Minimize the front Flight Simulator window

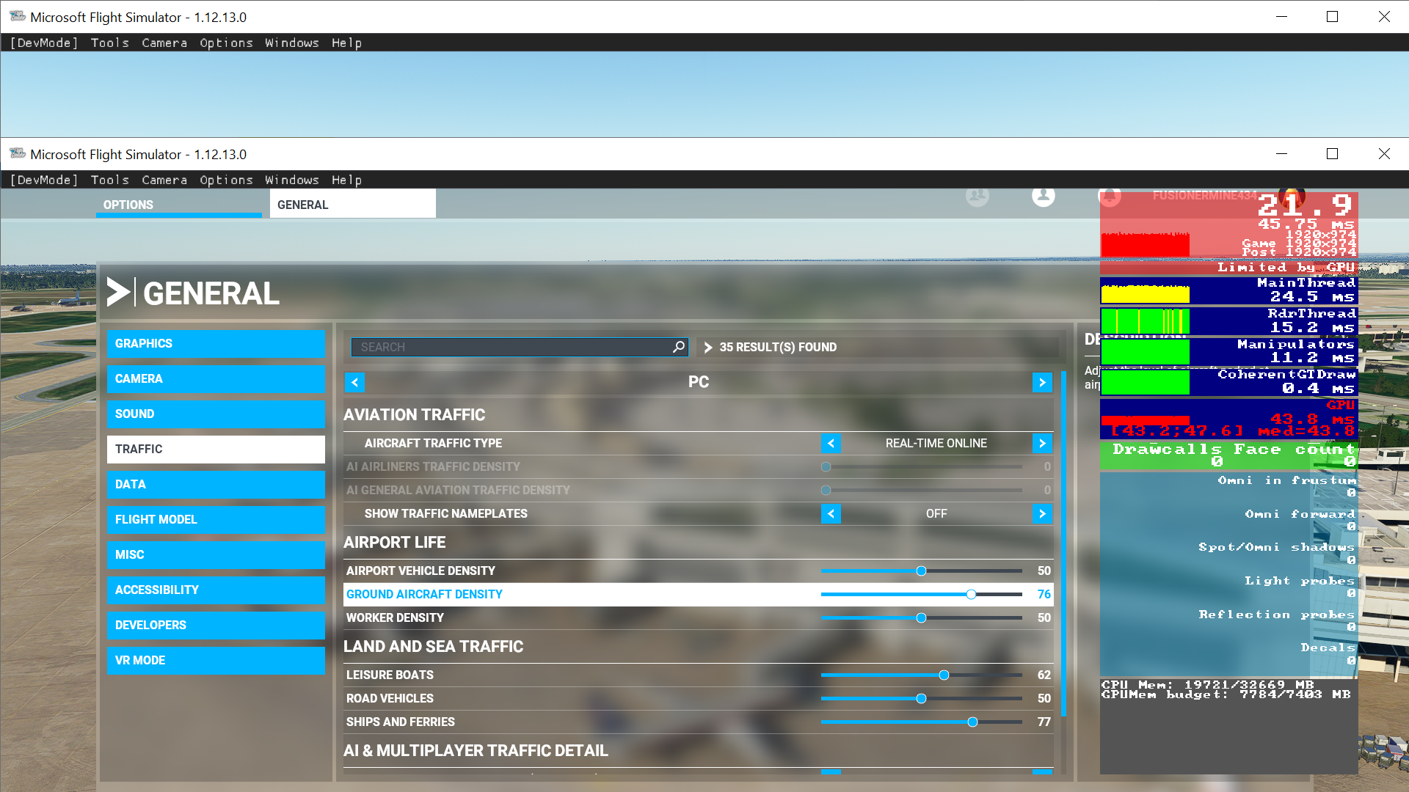point(1281,154)
